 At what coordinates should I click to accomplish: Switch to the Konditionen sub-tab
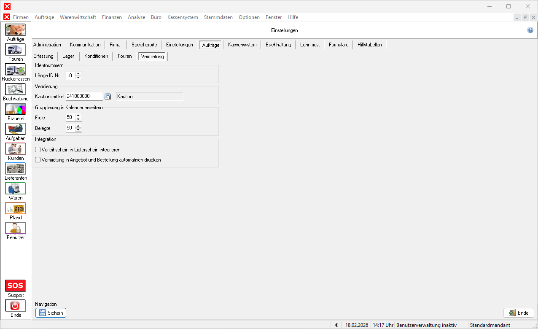pyautogui.click(x=96, y=56)
